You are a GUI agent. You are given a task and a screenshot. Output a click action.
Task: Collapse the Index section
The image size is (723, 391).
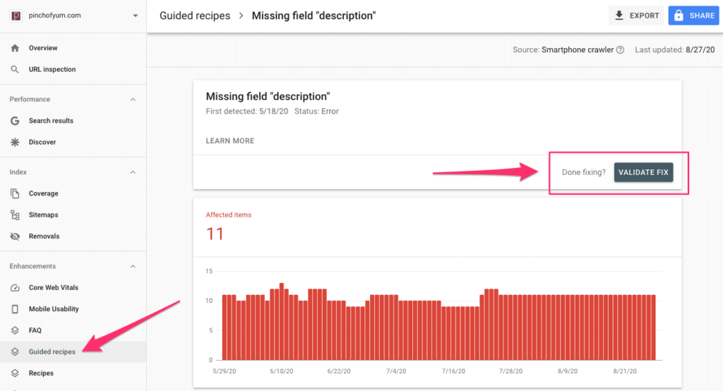click(x=133, y=172)
